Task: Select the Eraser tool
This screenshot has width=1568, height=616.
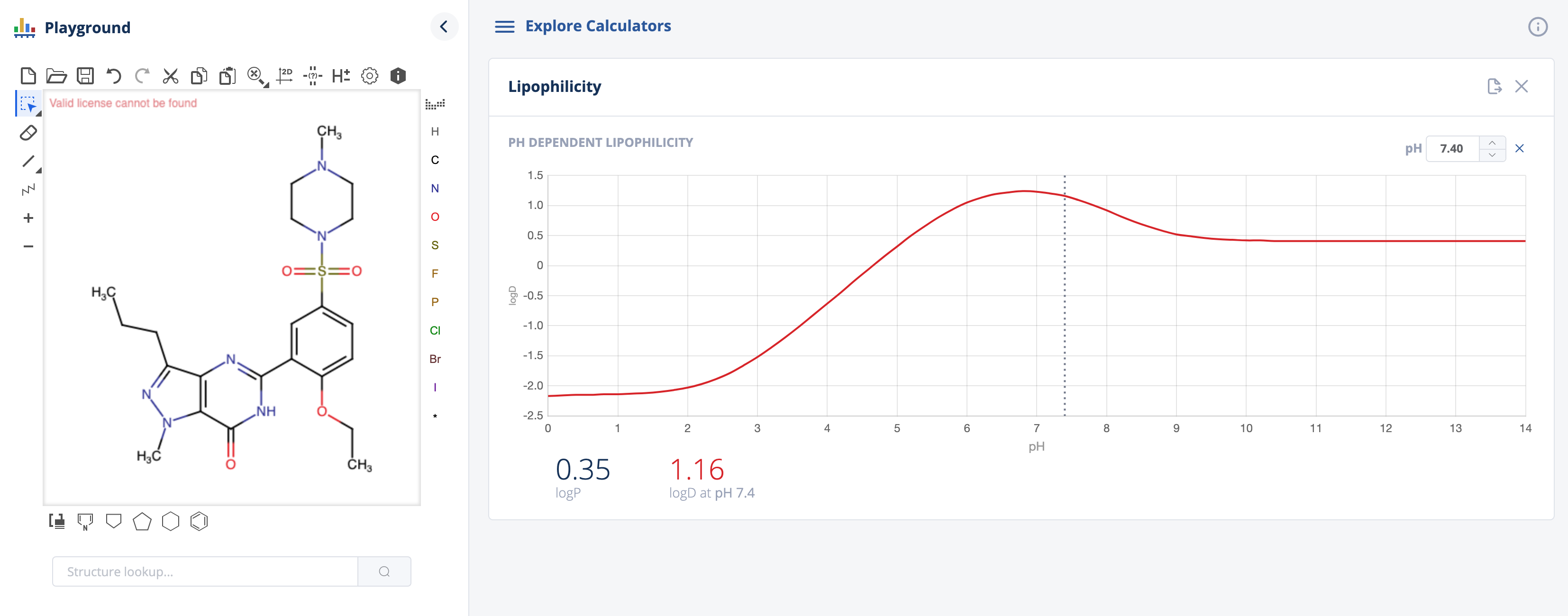Action: (x=28, y=133)
